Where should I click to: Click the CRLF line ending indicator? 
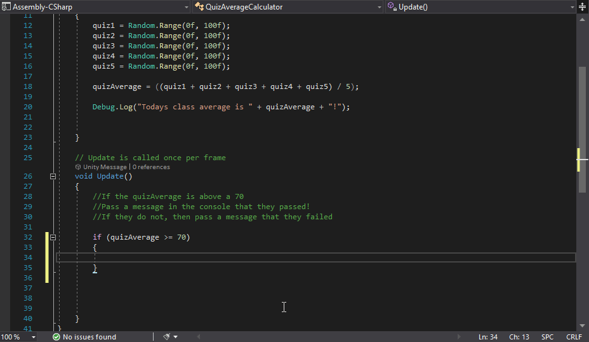point(574,337)
